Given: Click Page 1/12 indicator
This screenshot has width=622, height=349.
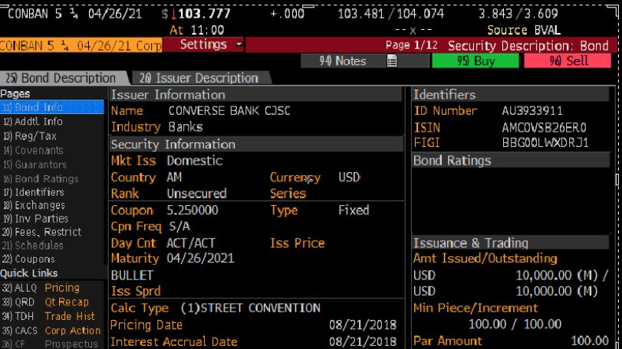Looking at the screenshot, I should coord(411,45).
